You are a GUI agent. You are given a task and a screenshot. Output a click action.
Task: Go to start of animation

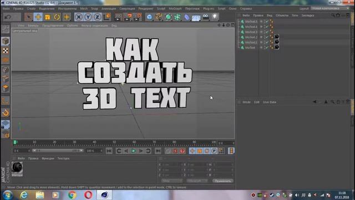[x=109, y=151]
